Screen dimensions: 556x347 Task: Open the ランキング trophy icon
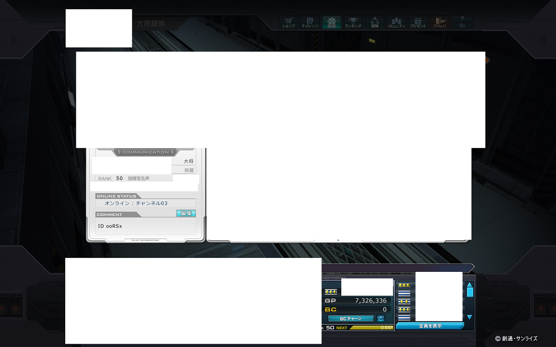coord(353,22)
